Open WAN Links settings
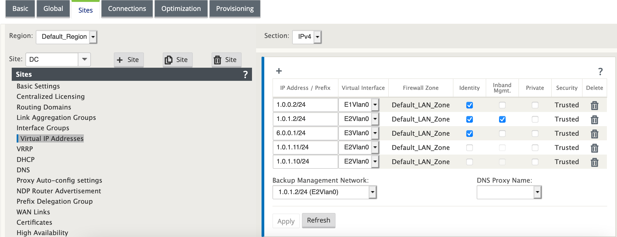The width and height of the screenshot is (617, 237). coord(33,212)
